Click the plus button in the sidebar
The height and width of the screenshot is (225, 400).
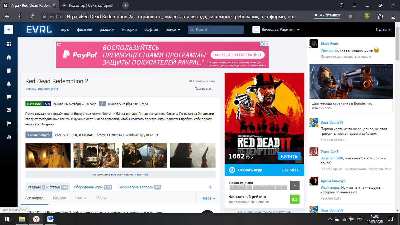[x=9, y=30]
